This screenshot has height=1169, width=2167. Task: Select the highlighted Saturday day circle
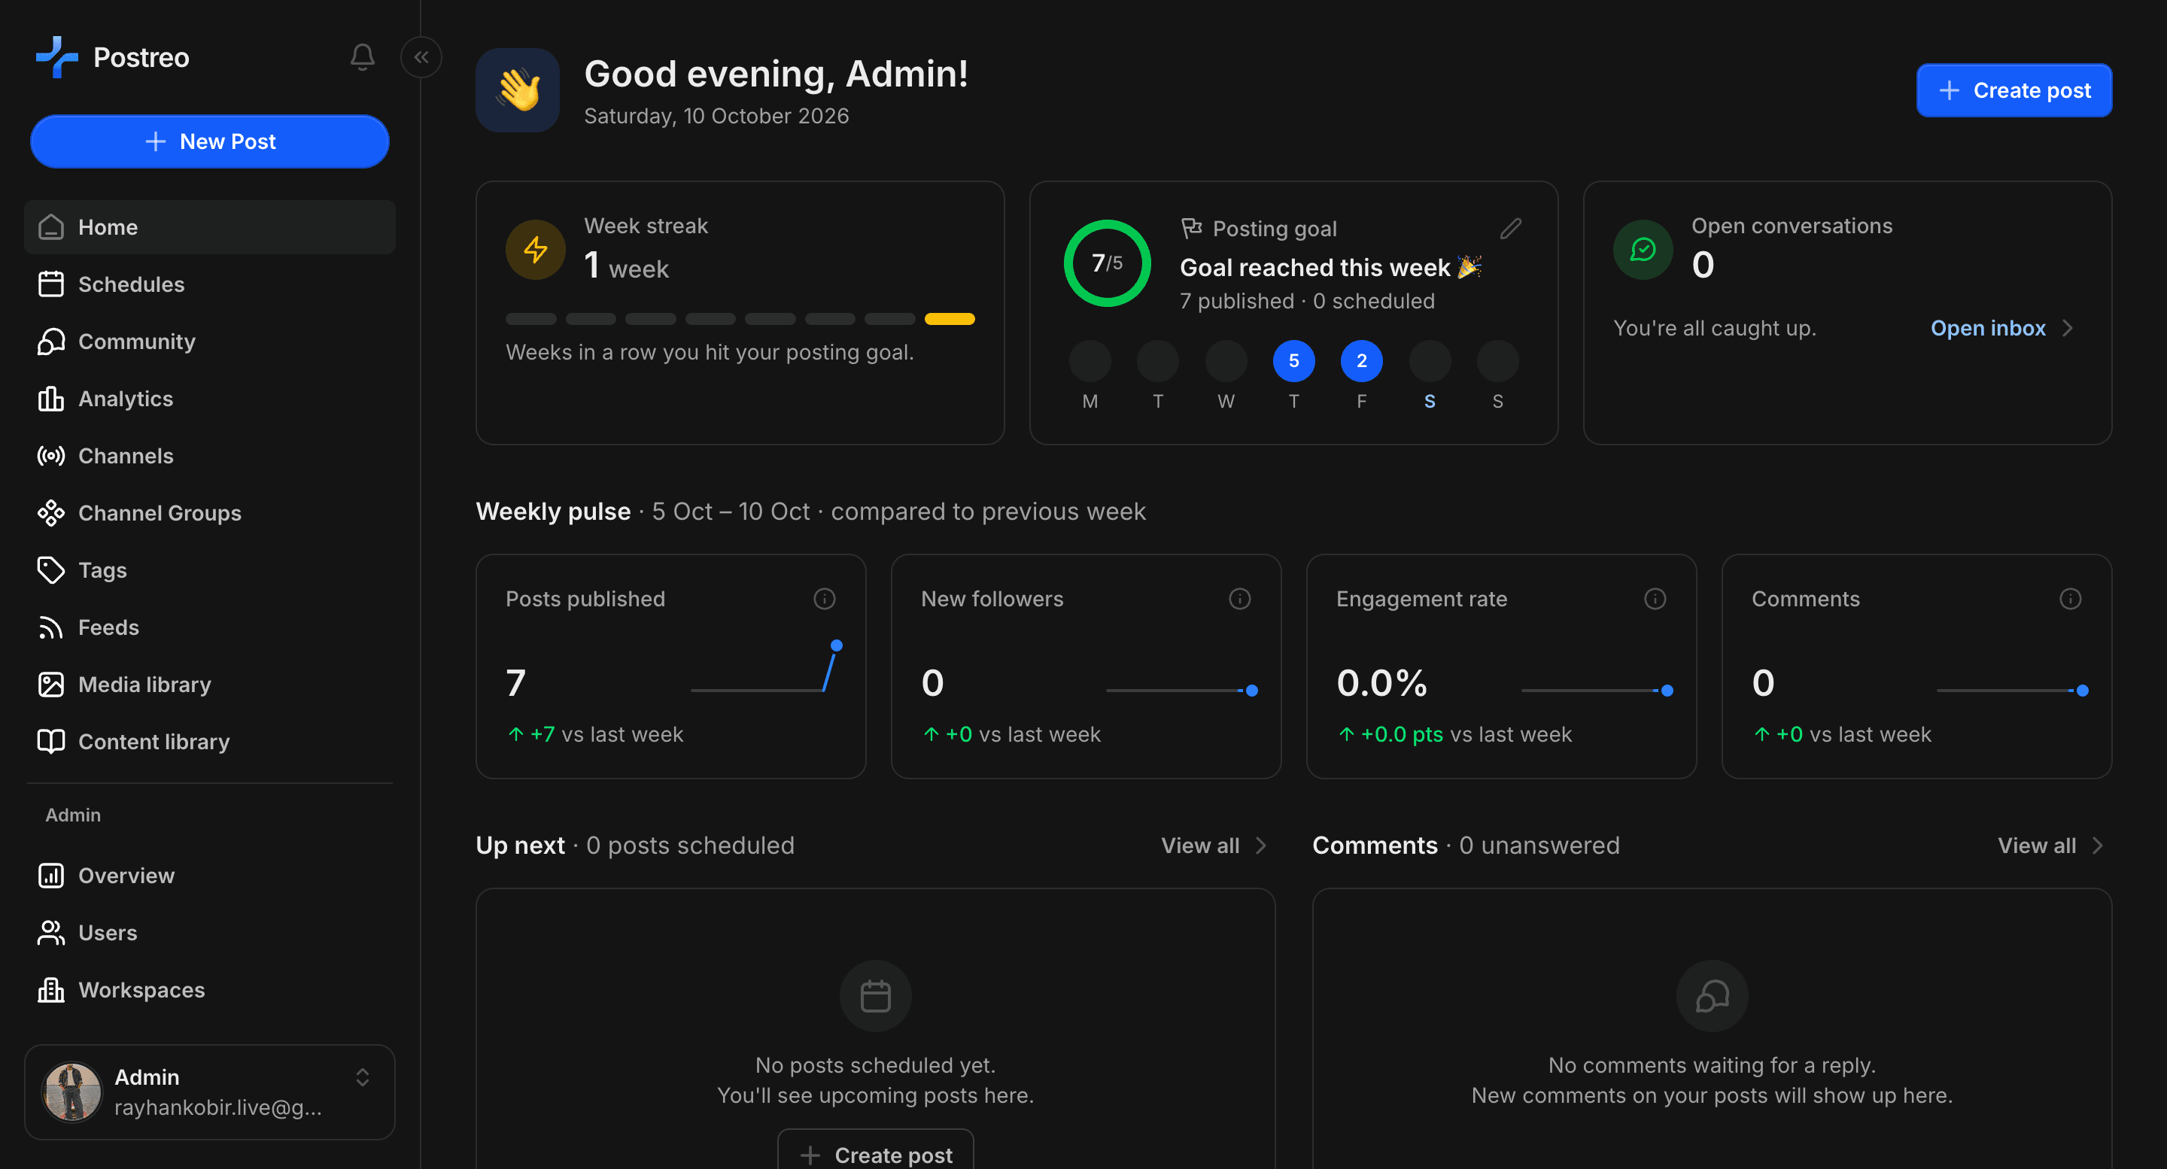1430,361
